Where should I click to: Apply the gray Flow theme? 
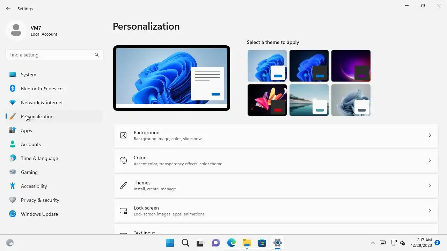coord(351,100)
